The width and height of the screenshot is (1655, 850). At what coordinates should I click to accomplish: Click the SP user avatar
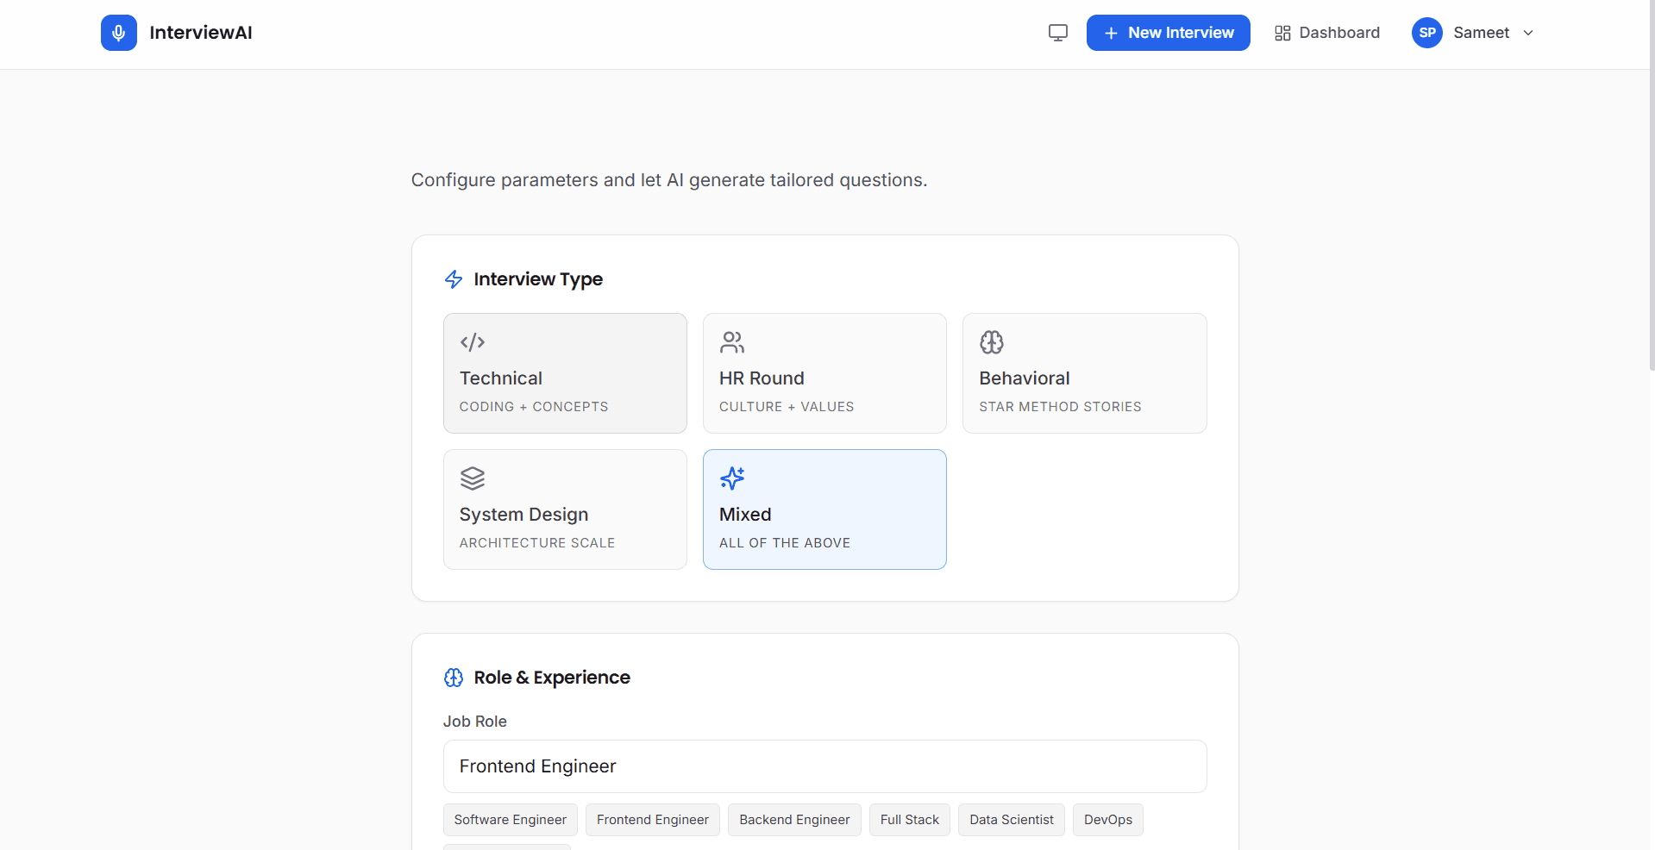1427,33
